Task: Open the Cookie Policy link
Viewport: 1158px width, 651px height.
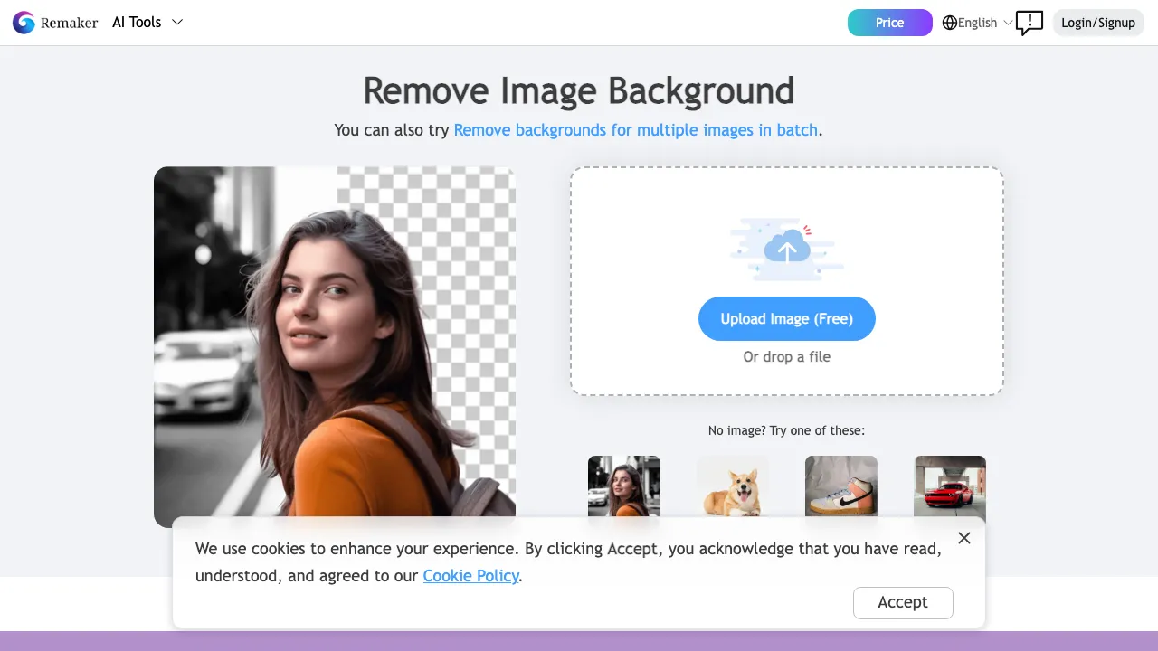Action: [470, 576]
